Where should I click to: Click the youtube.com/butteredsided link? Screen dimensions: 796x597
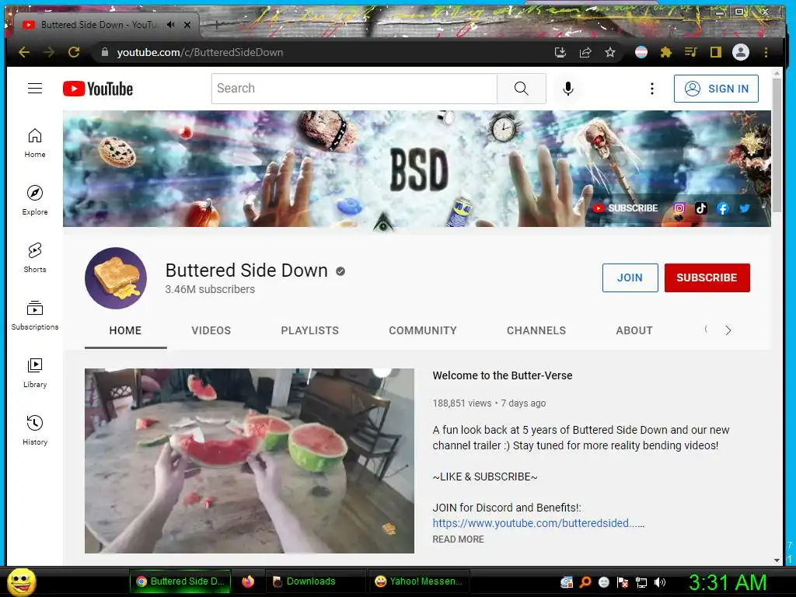pyautogui.click(x=538, y=523)
